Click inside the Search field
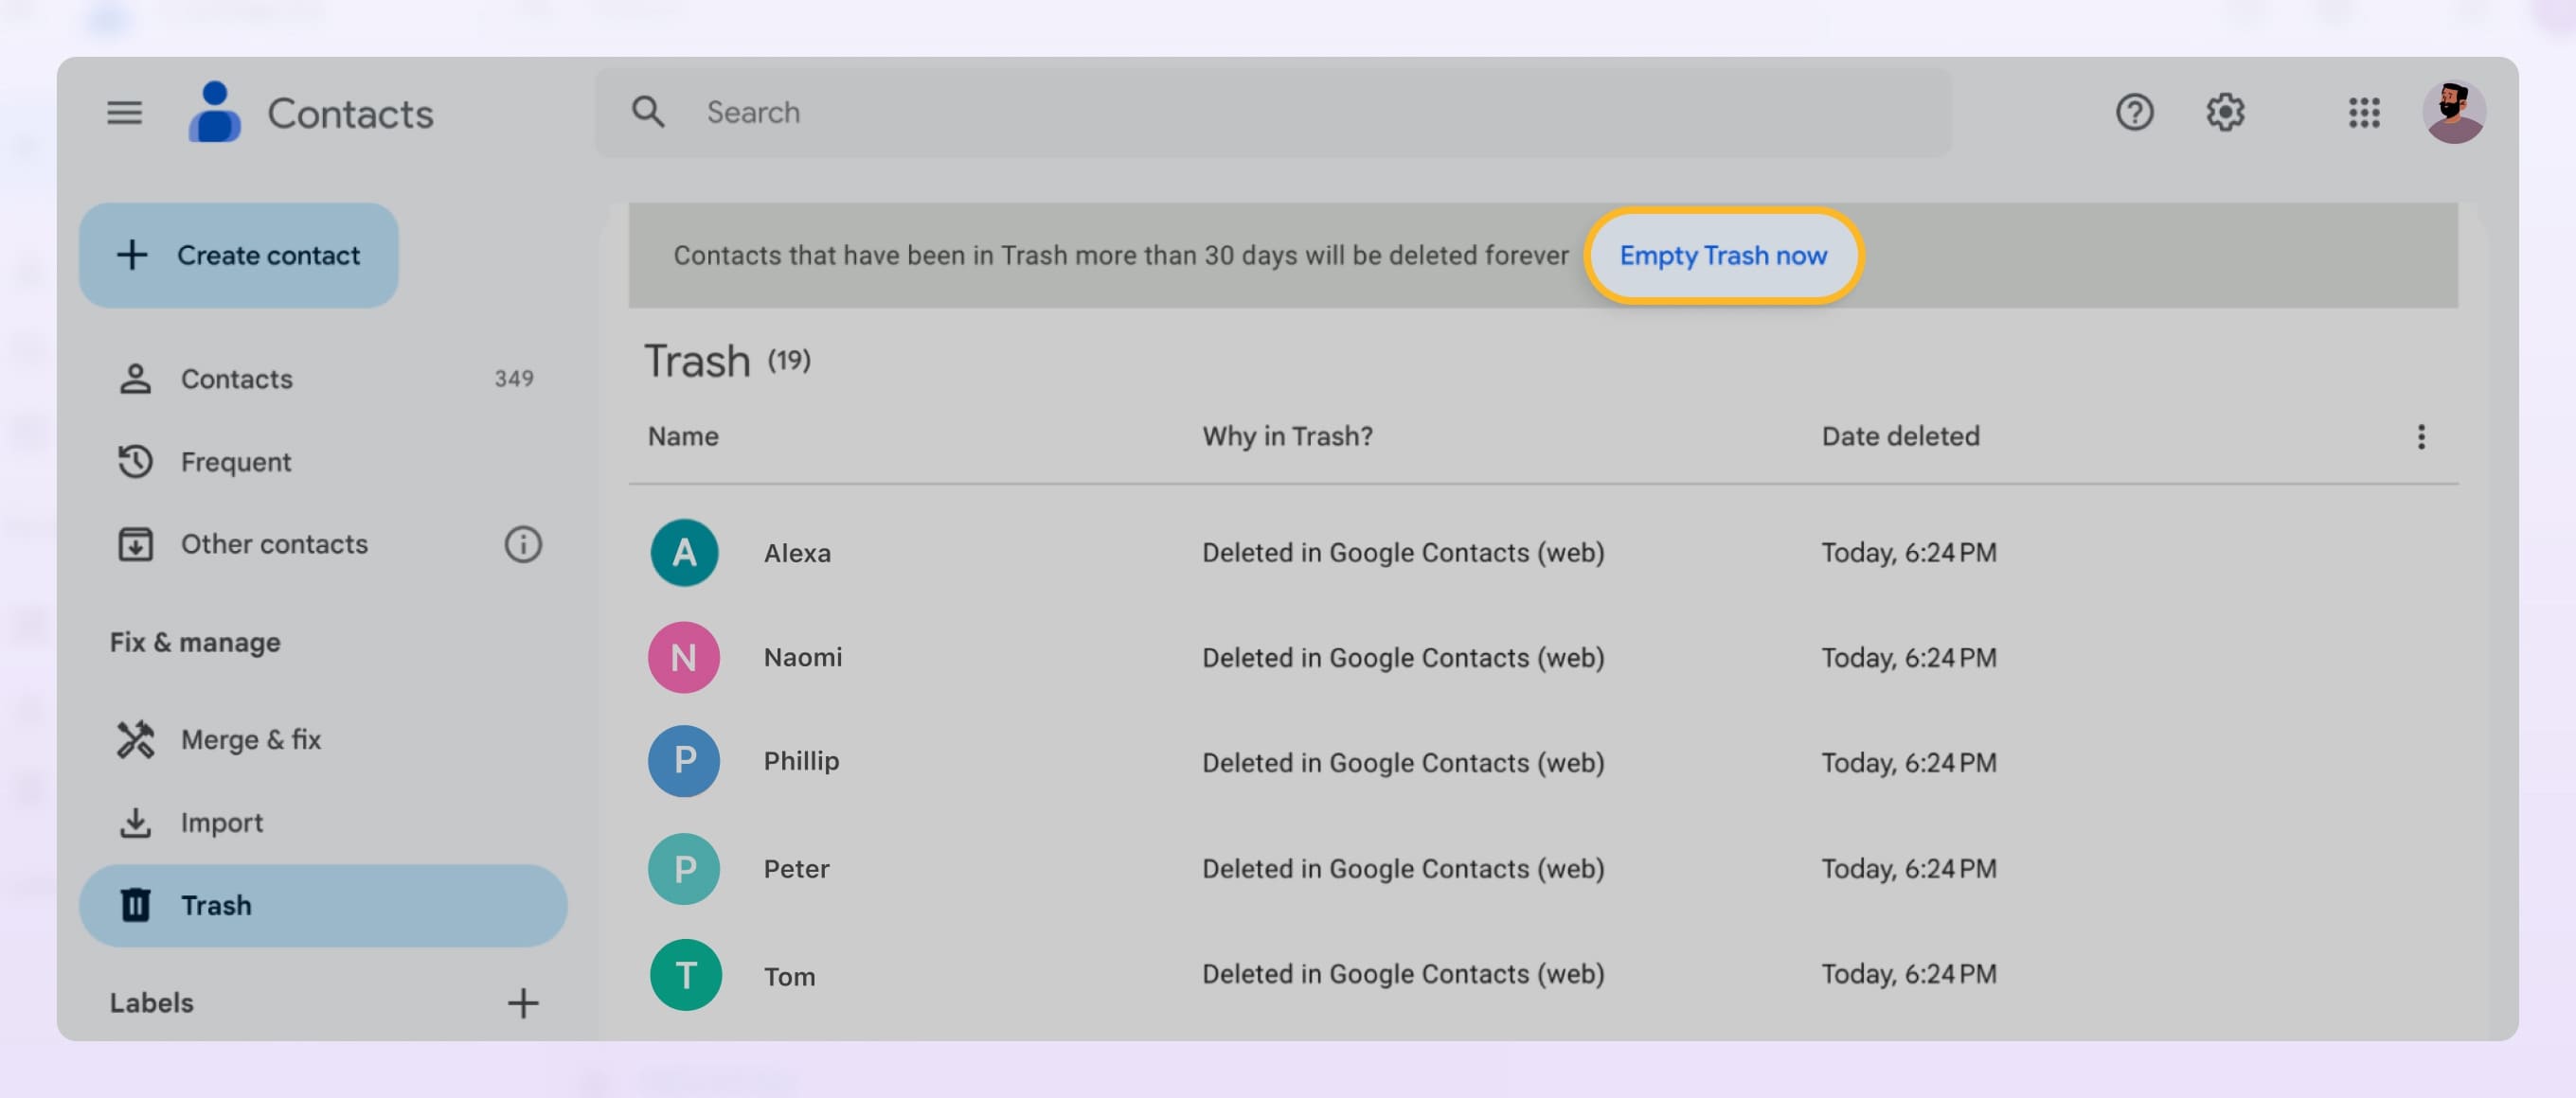 tap(1100, 112)
